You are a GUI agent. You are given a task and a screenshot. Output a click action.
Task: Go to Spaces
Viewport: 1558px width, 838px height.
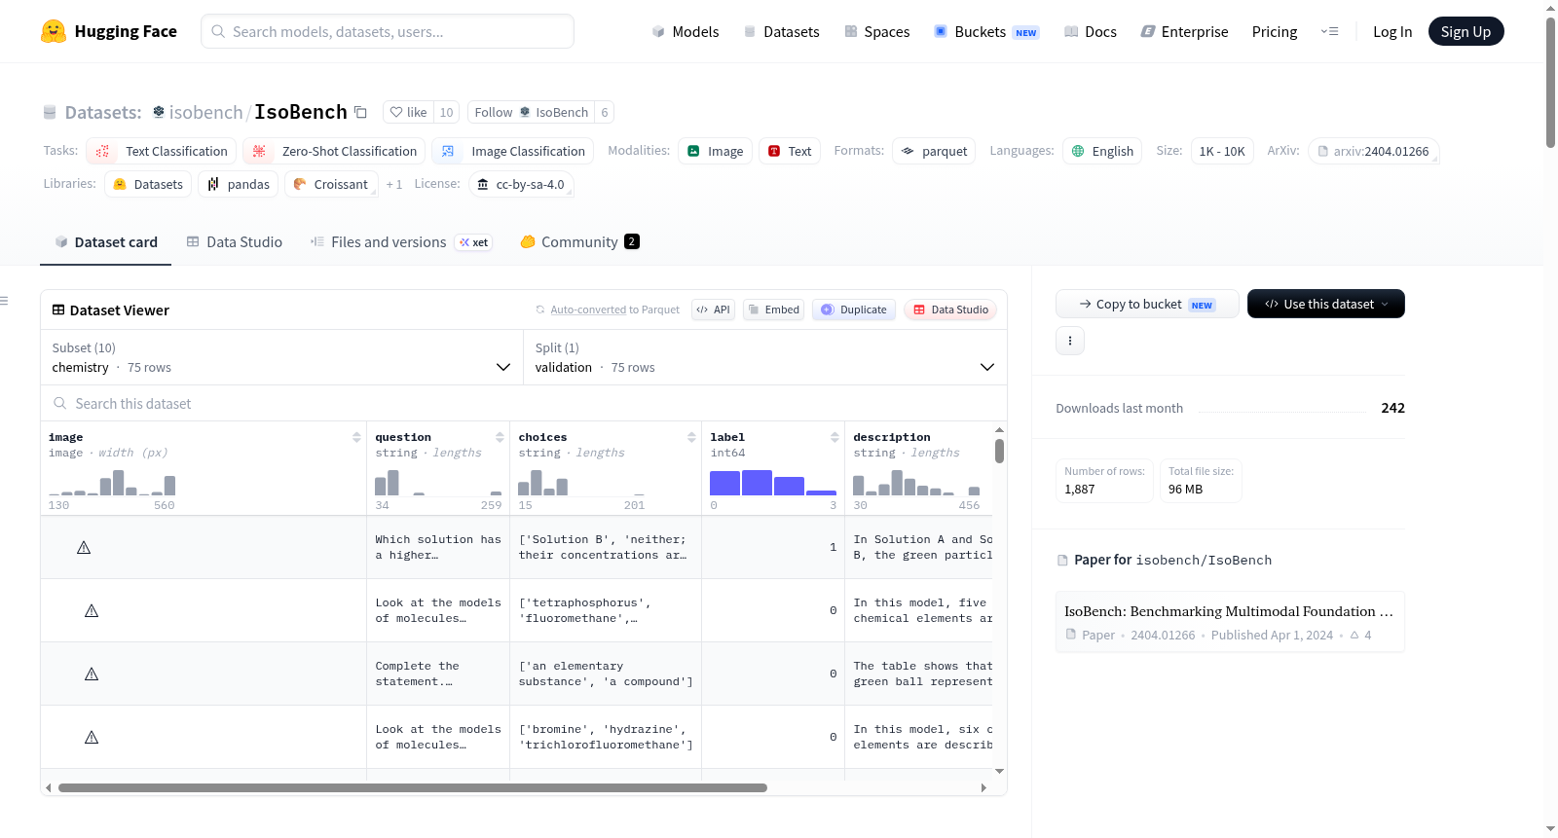pyautogui.click(x=877, y=31)
